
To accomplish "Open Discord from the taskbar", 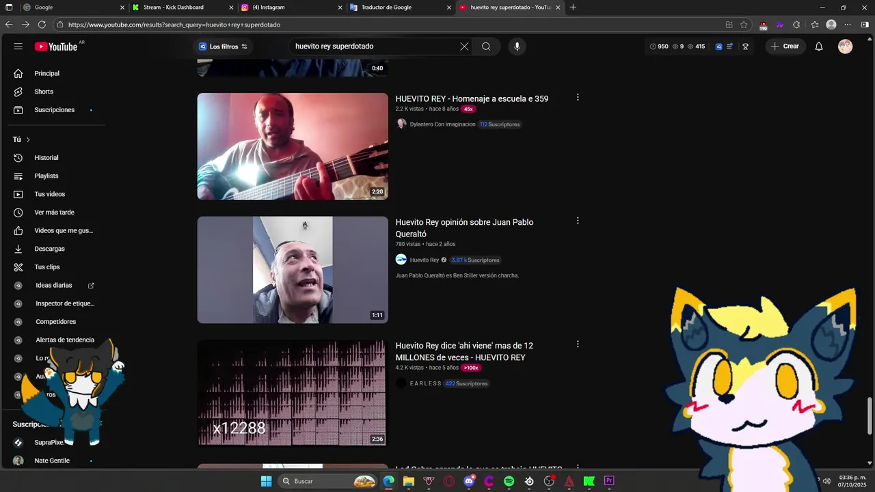I will [x=469, y=481].
